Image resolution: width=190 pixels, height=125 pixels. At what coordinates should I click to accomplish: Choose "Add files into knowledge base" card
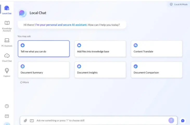click(100, 49)
